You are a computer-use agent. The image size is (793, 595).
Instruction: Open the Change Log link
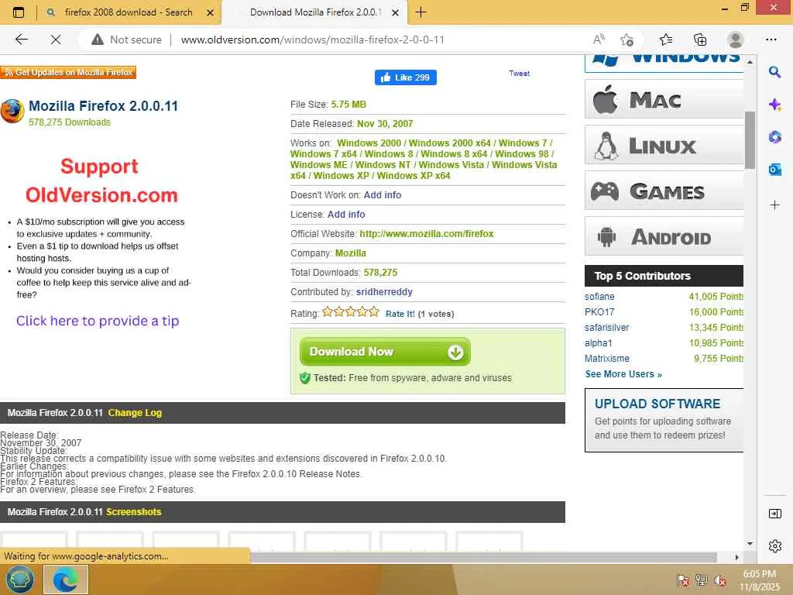pos(135,413)
